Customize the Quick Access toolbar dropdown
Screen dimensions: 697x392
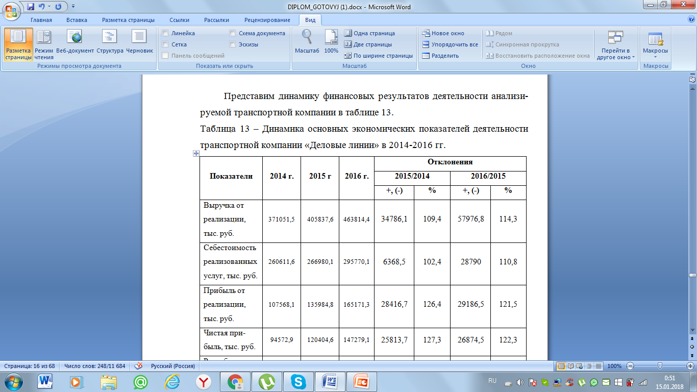[x=72, y=7]
